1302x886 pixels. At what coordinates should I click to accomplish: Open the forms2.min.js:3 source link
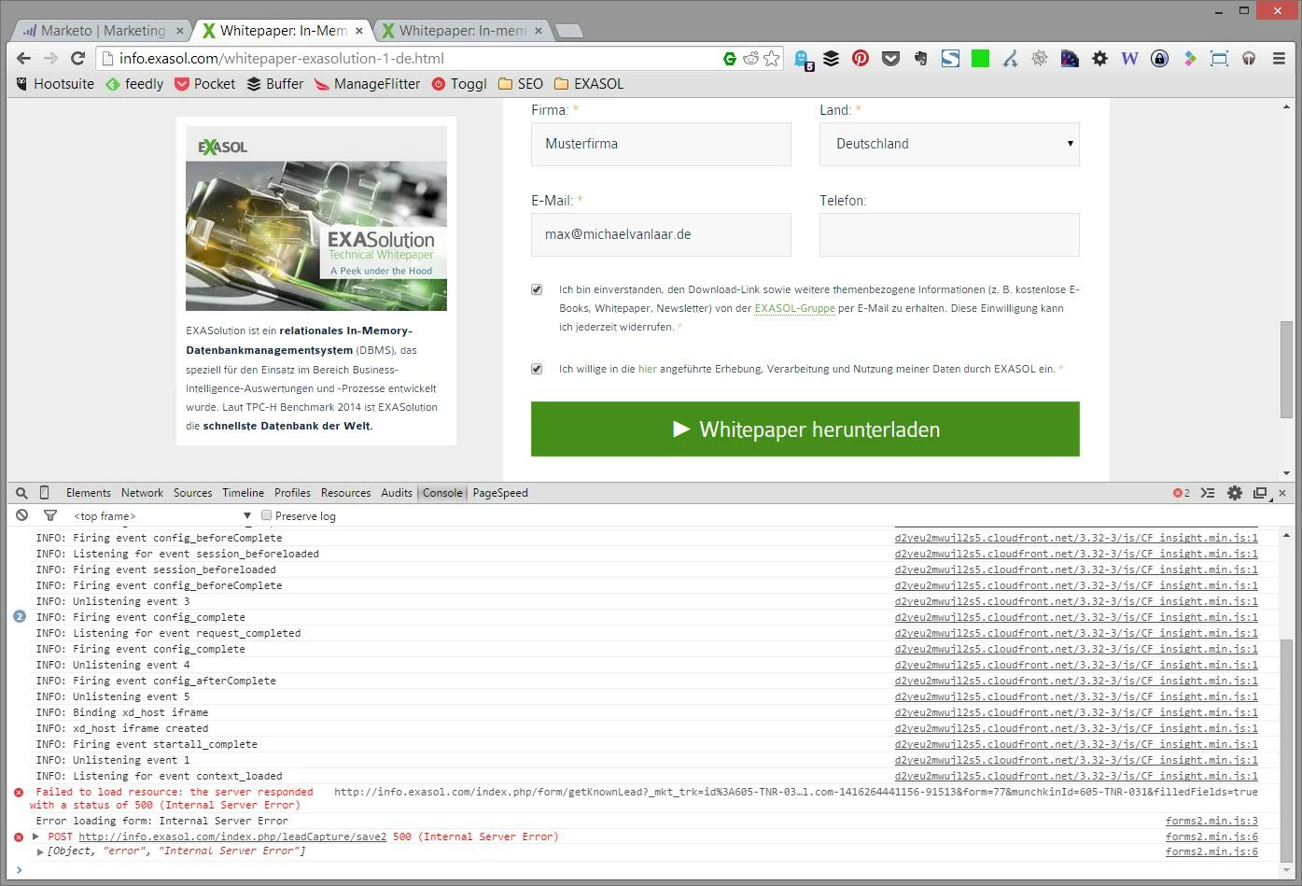(1211, 821)
